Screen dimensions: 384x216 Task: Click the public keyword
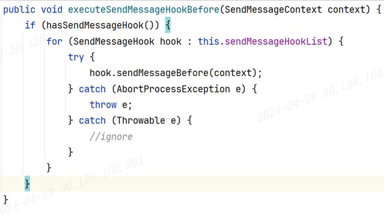point(19,10)
